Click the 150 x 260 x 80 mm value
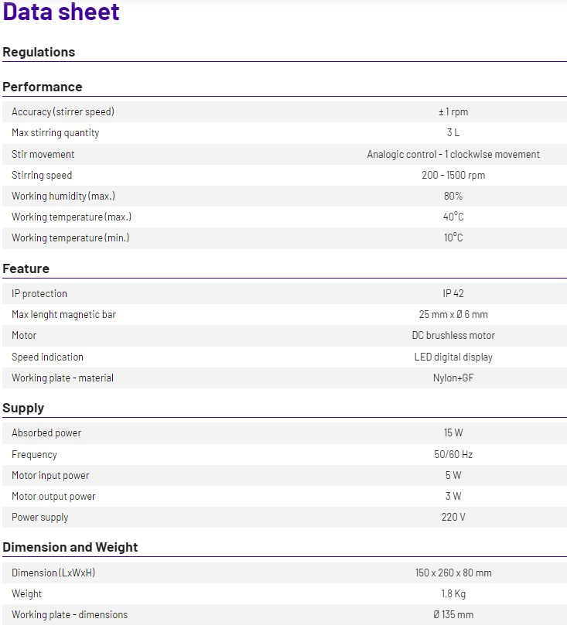 [453, 573]
